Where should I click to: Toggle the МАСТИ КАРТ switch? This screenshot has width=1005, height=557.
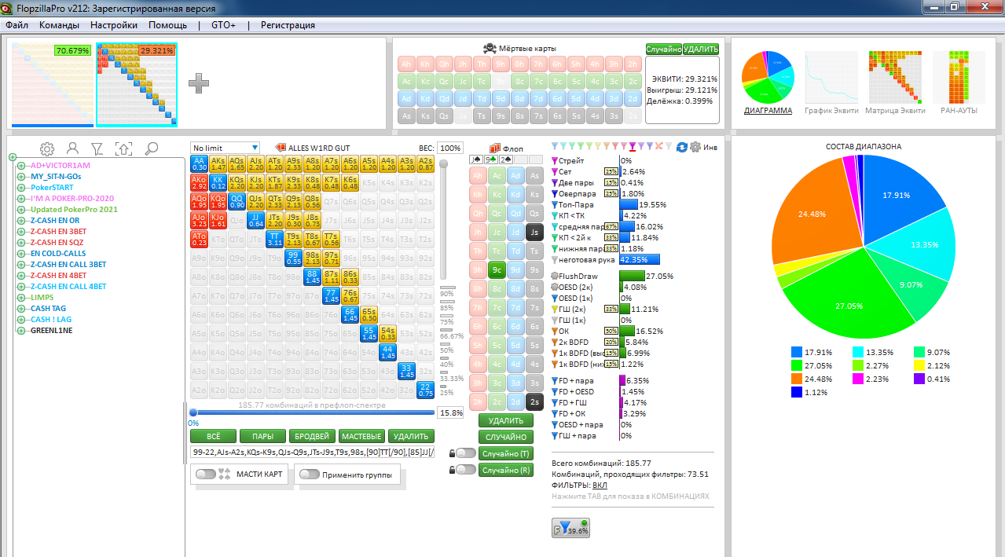(206, 474)
